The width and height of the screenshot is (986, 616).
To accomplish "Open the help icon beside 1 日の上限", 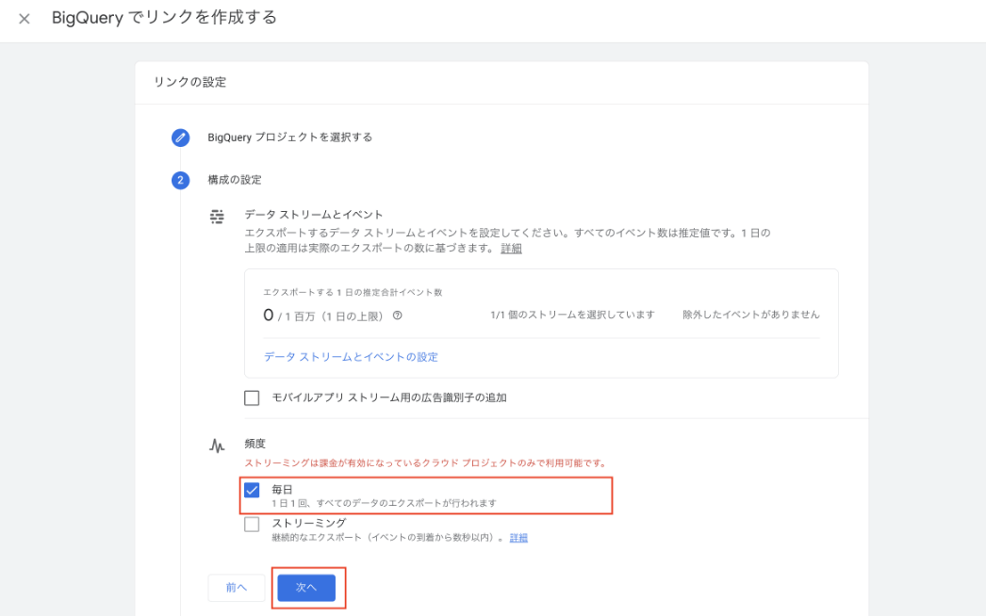I will click(x=398, y=316).
